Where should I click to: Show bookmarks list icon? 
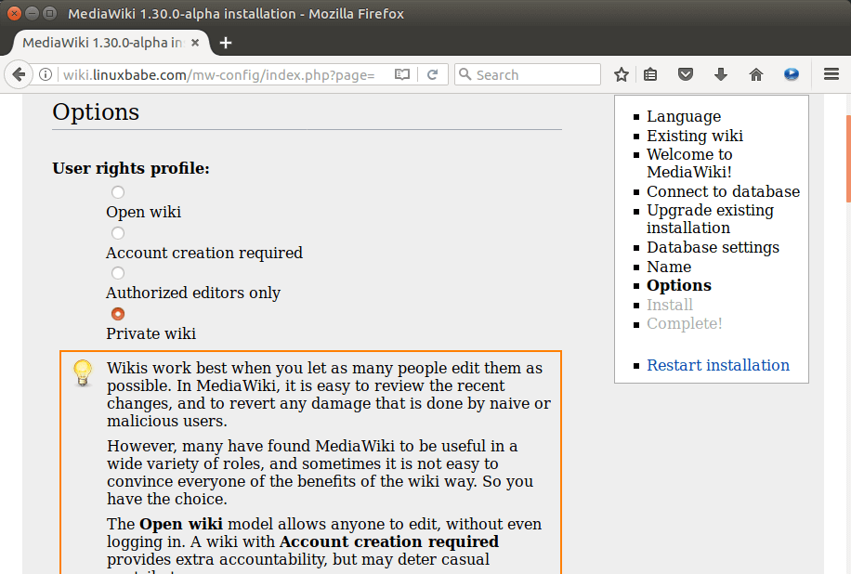point(650,75)
